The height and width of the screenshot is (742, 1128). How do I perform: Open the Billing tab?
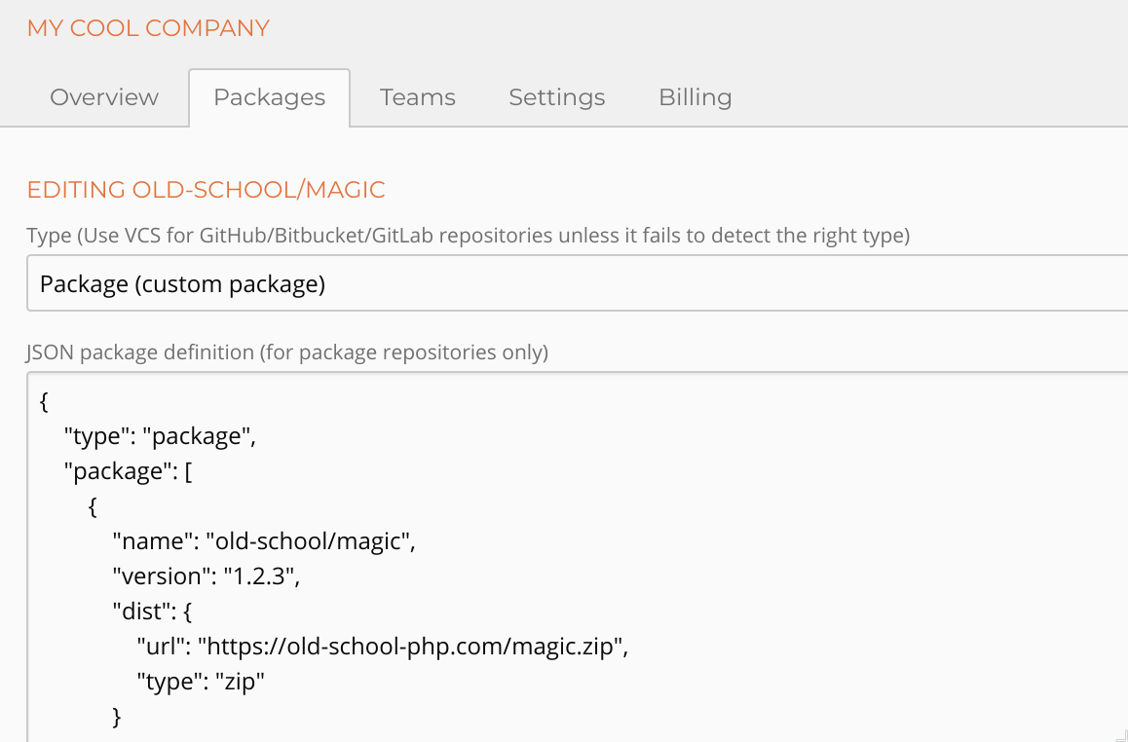click(x=695, y=97)
